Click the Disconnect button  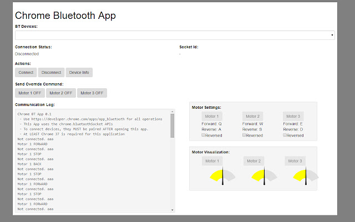pyautogui.click(x=51, y=73)
